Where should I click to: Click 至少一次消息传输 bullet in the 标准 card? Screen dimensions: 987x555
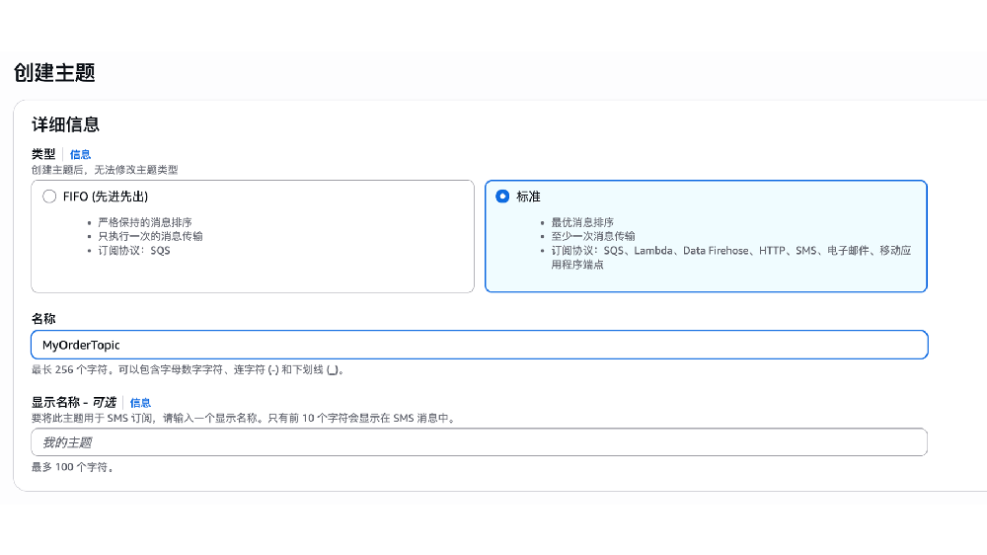(x=592, y=236)
